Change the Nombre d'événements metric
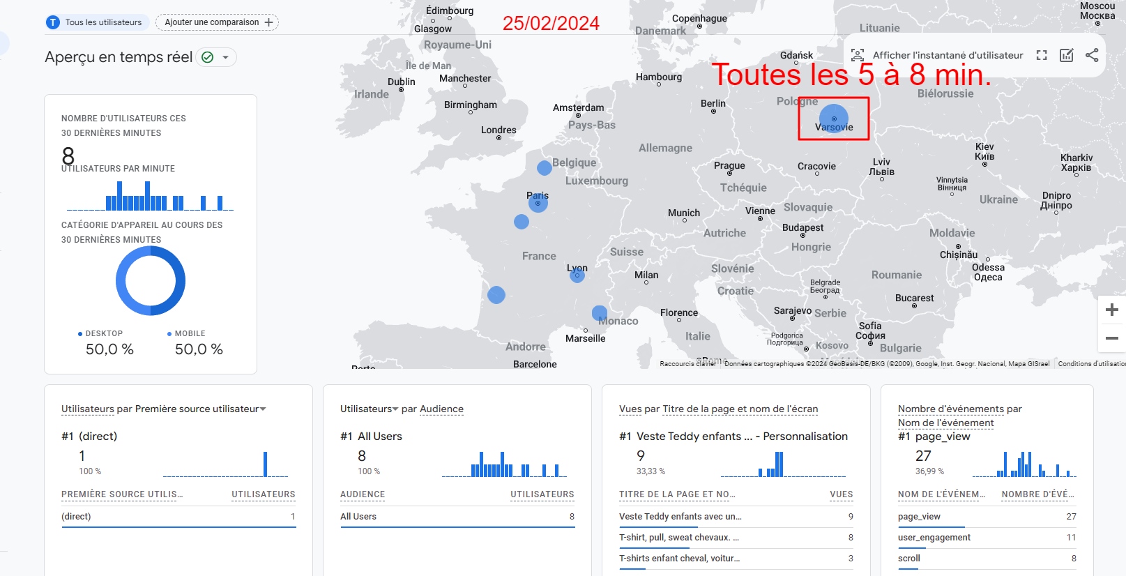The image size is (1126, 576). 951,409
